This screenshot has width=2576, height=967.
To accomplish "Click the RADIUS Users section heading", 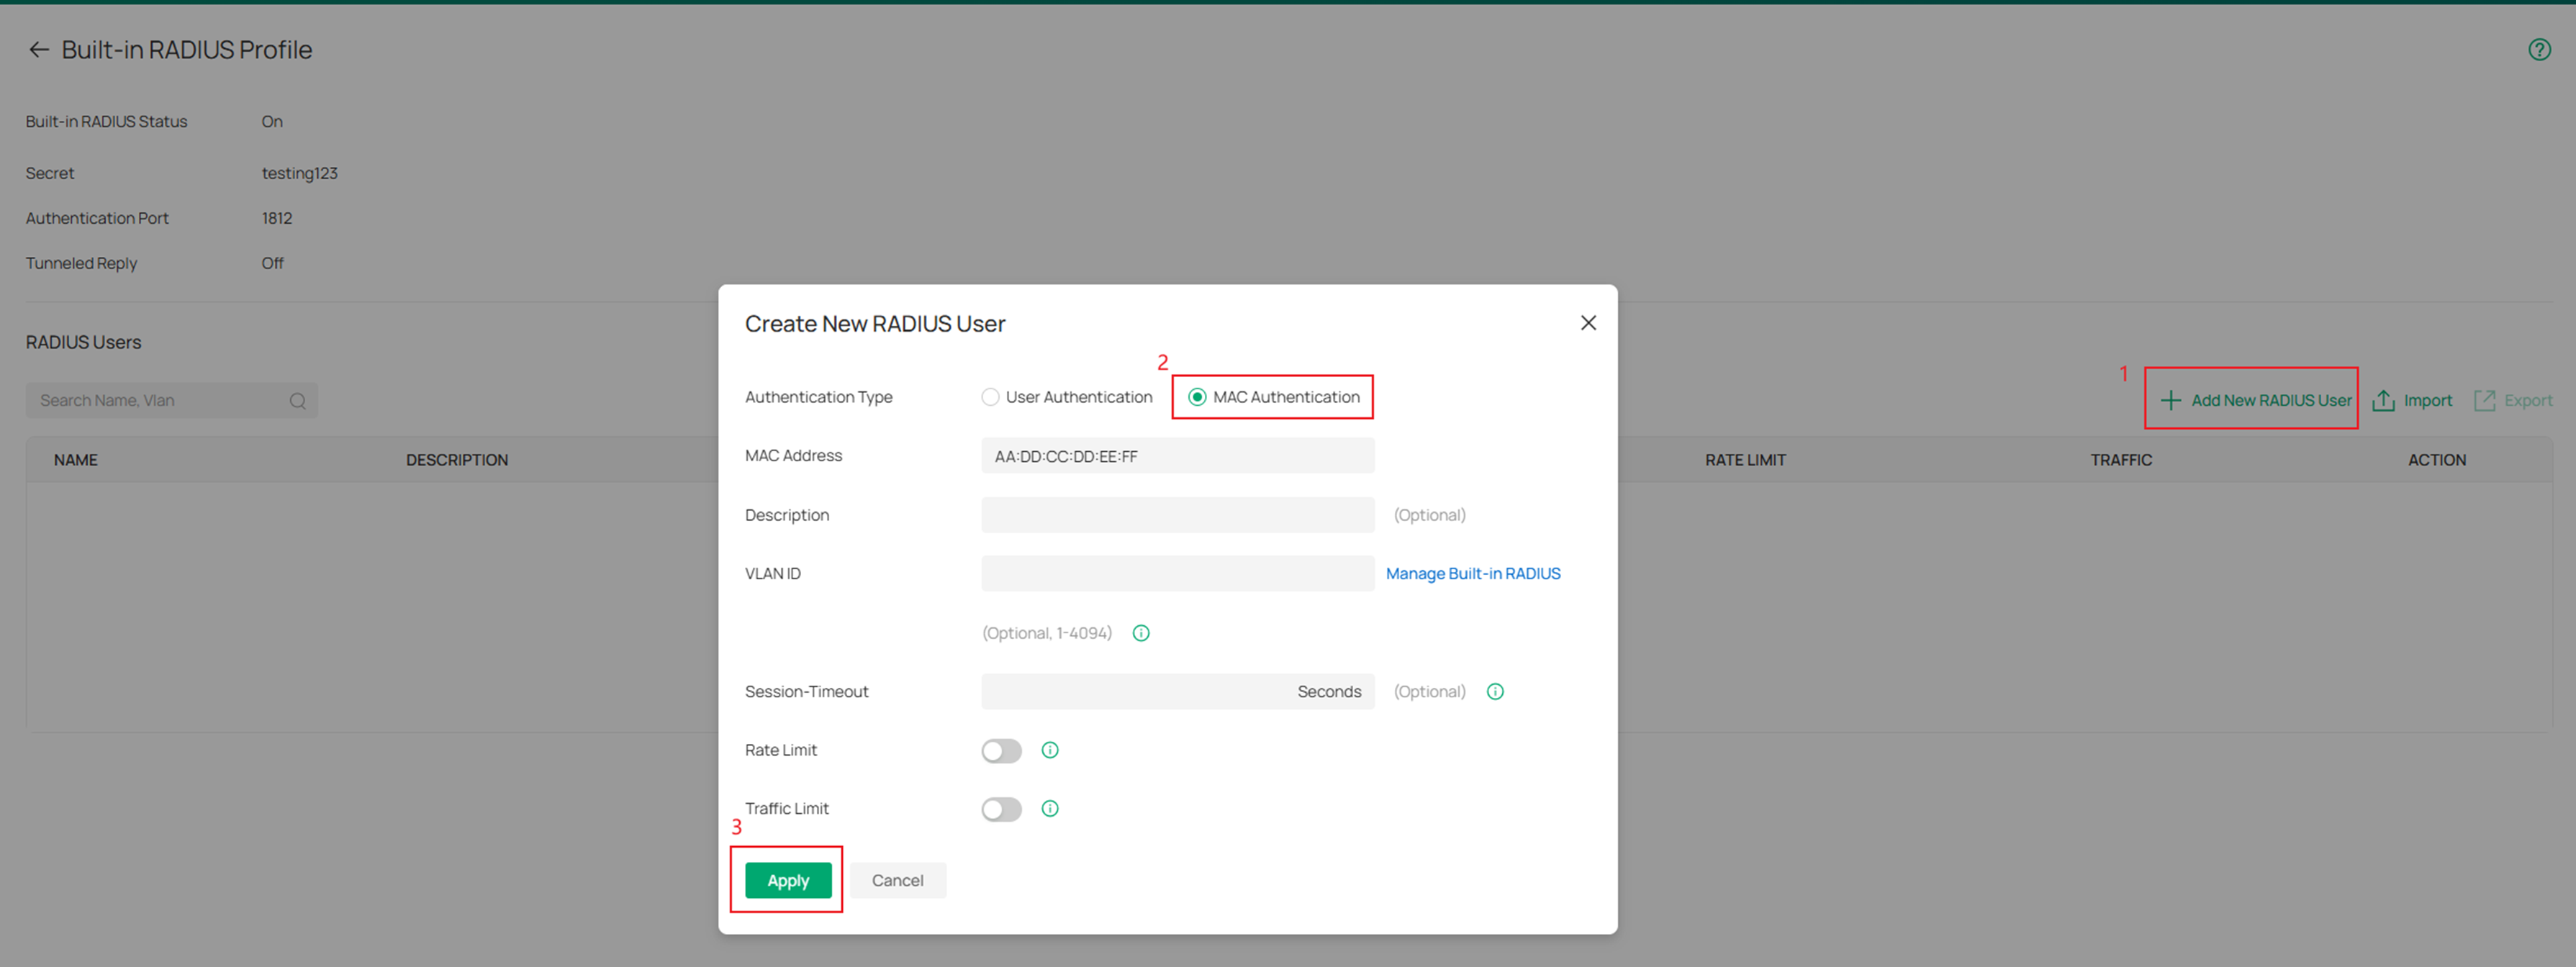I will [x=84, y=342].
